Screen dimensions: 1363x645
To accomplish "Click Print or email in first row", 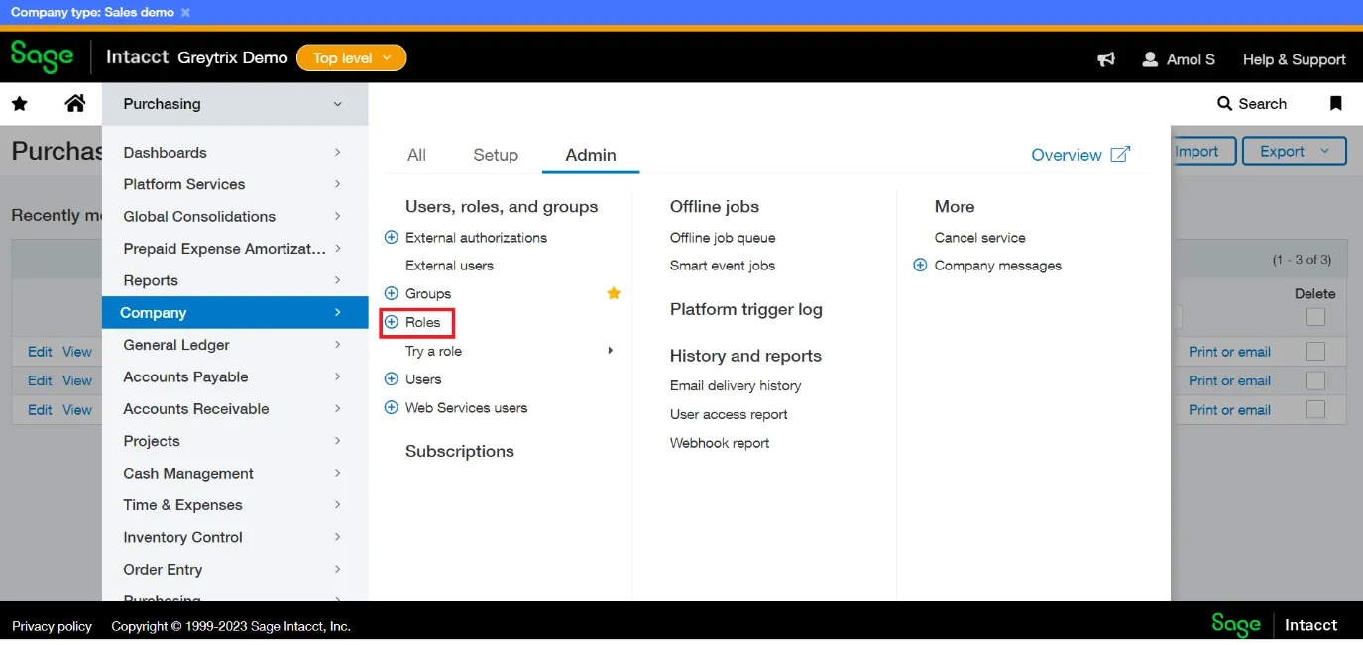I will (1229, 352).
